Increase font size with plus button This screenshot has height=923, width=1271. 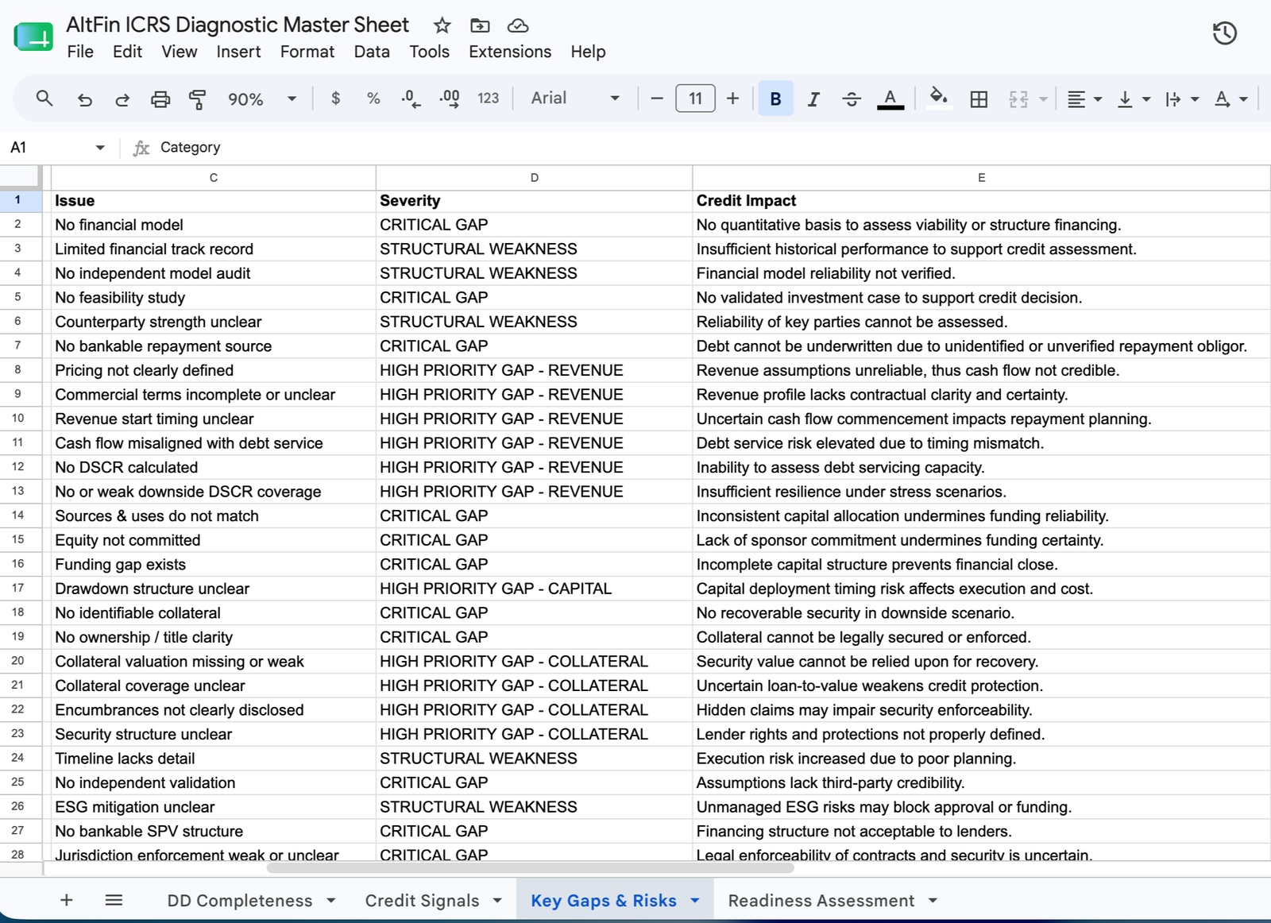(732, 98)
